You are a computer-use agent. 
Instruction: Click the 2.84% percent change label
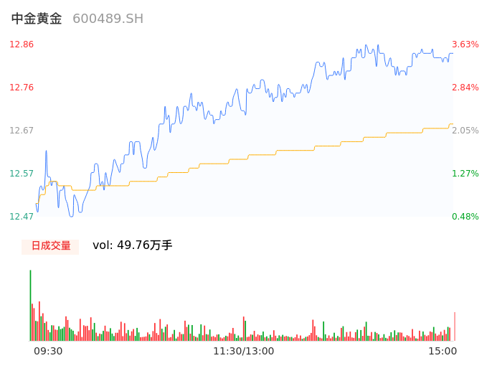pos(465,88)
